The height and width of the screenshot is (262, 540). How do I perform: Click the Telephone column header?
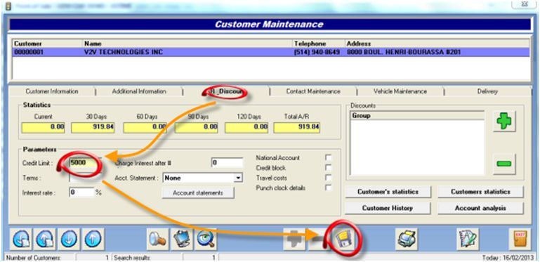(319, 44)
